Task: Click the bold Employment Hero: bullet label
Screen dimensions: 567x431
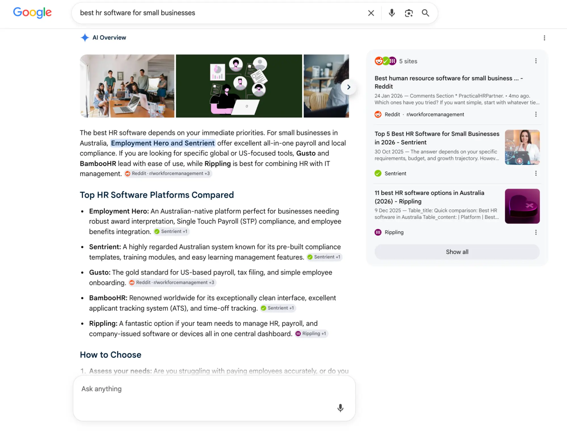Action: click(x=119, y=211)
